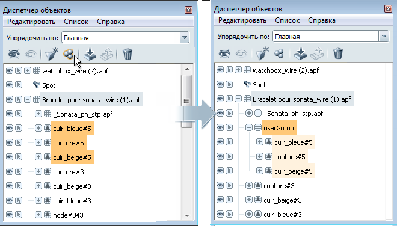This screenshot has height=226, width=397.
Task: Select couture#3 item in right tree
Action: (279, 186)
